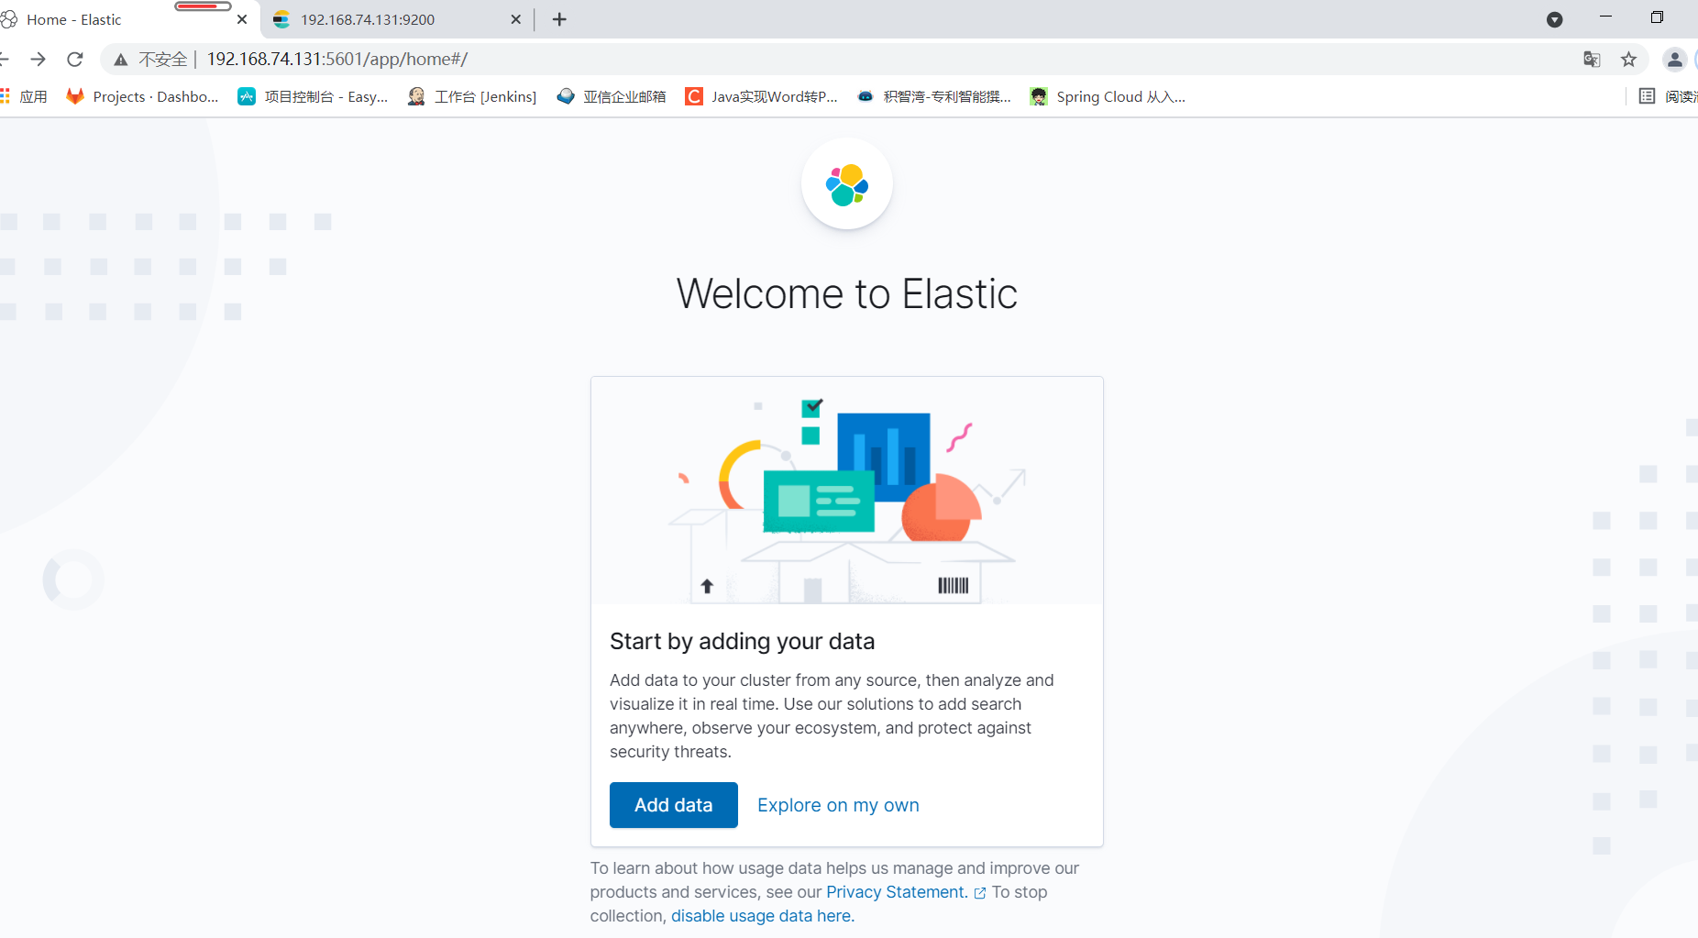Restore down the browser window

(x=1657, y=17)
